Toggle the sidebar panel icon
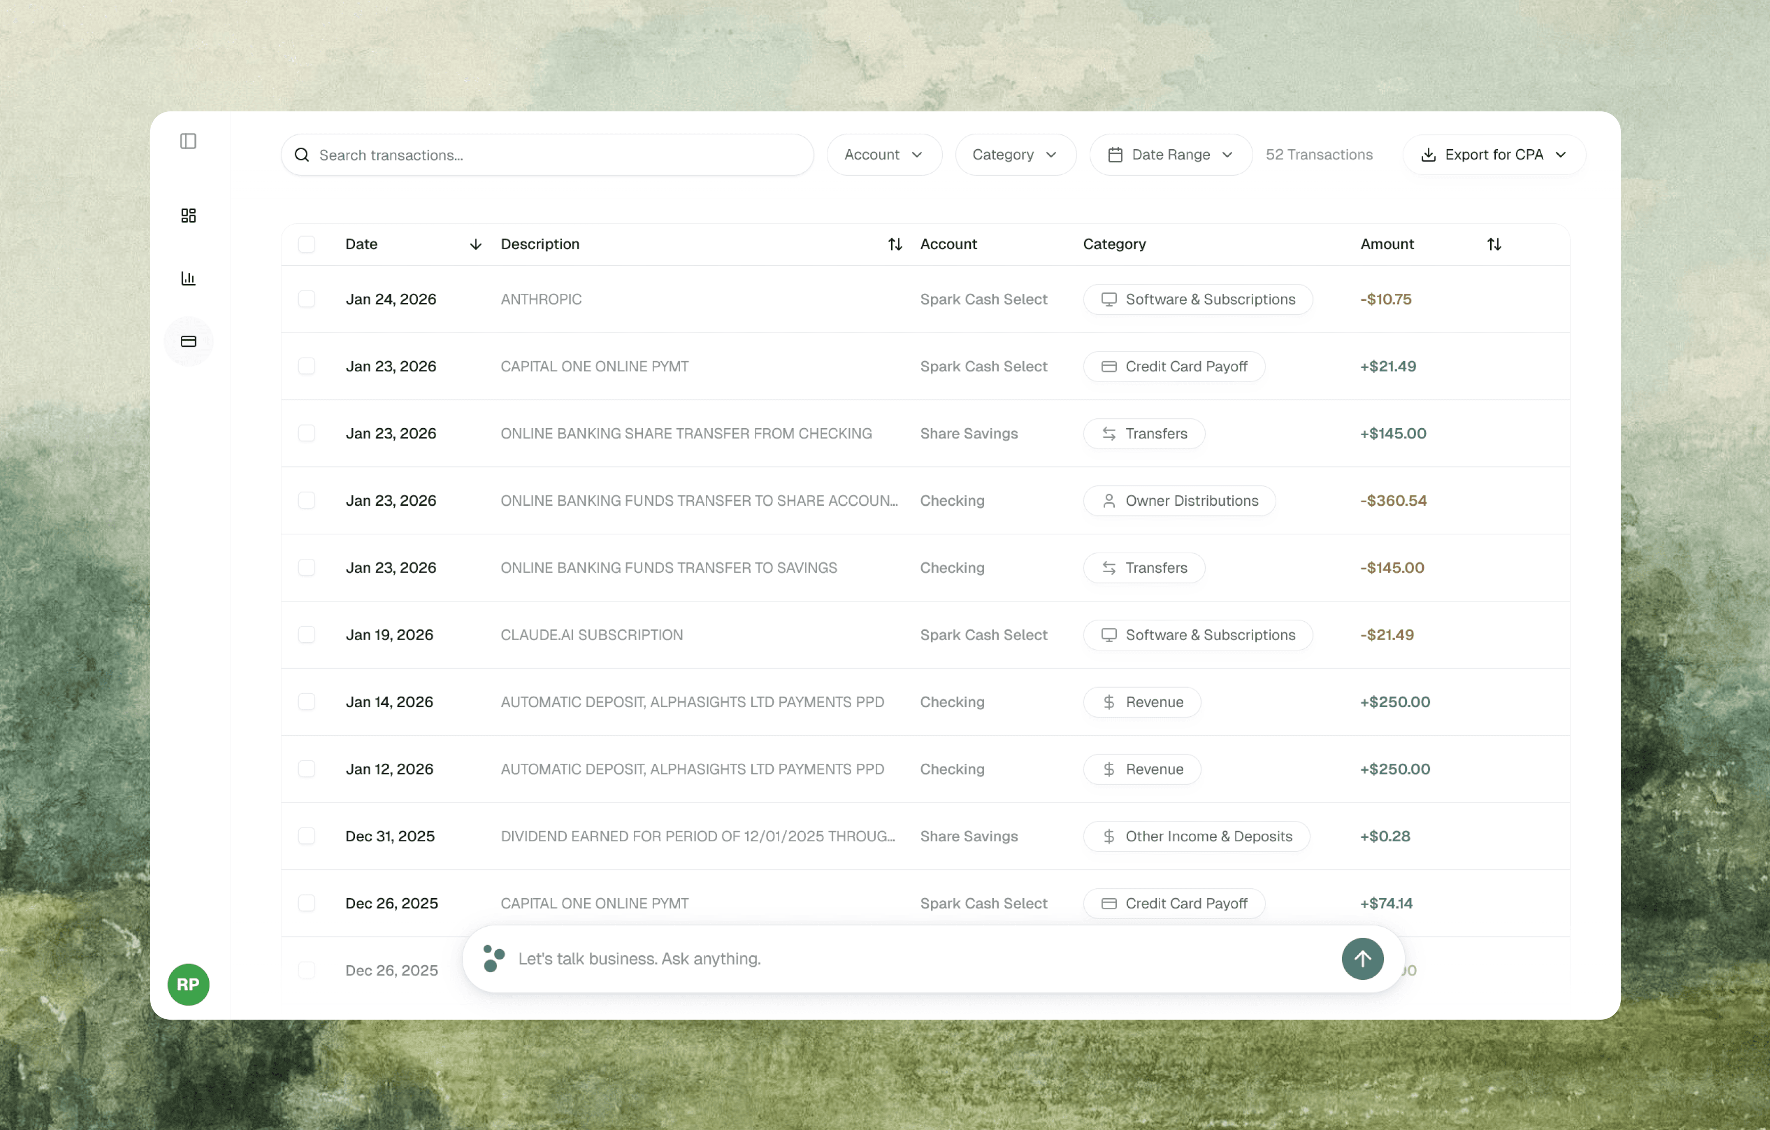 click(188, 141)
